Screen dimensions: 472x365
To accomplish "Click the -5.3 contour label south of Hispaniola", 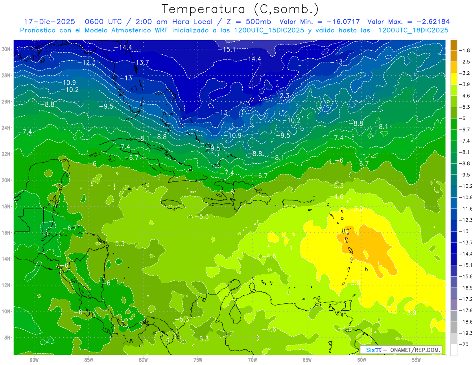I will point(202,217).
